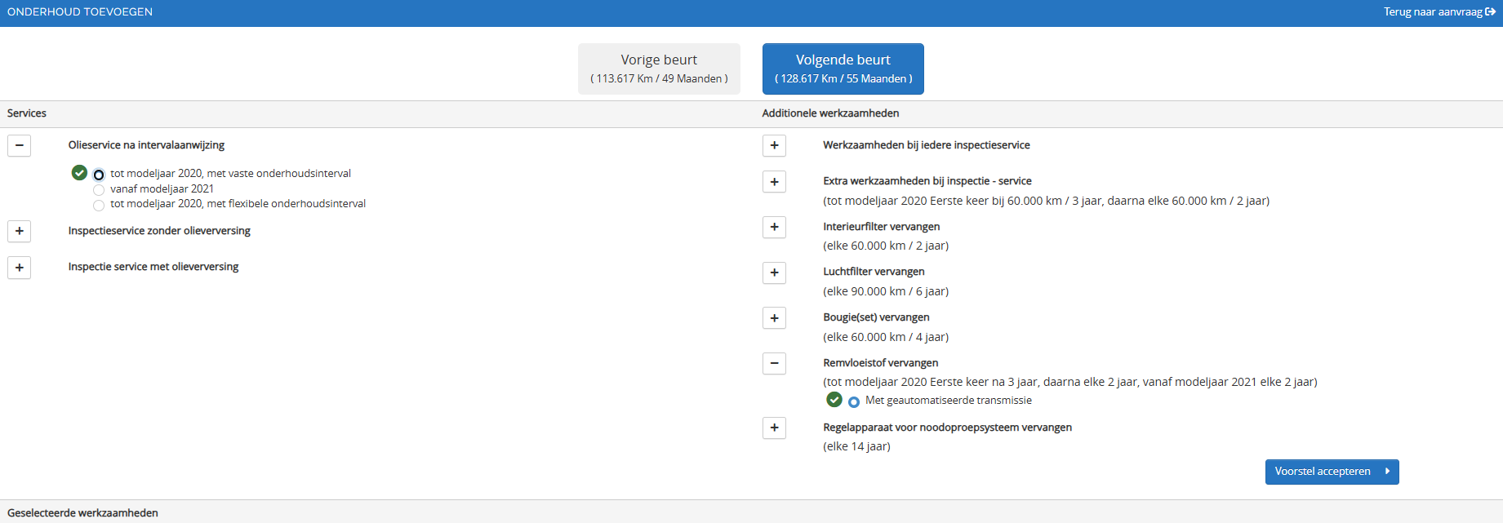1503x523 pixels.
Task: Select 'vanaf modeljaar 2021' radio option
Action: coord(99,190)
